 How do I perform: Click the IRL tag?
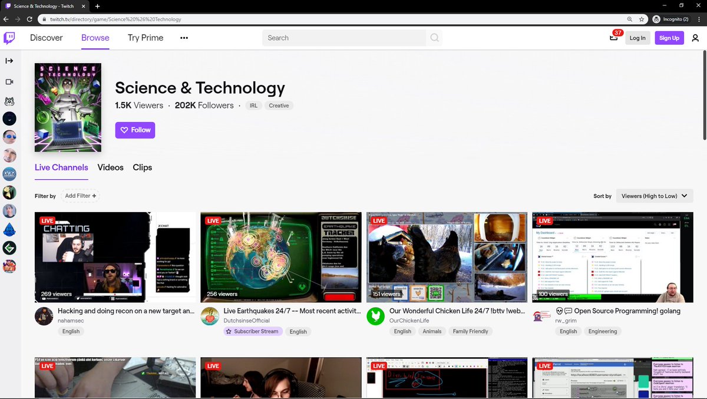(x=253, y=105)
